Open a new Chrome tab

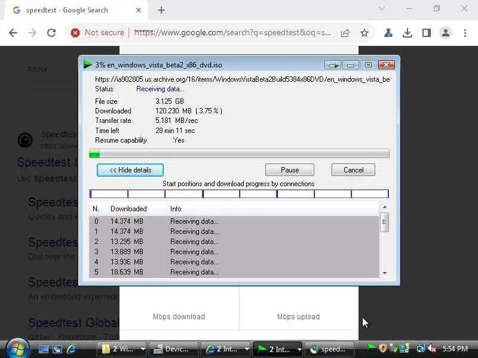click(161, 10)
